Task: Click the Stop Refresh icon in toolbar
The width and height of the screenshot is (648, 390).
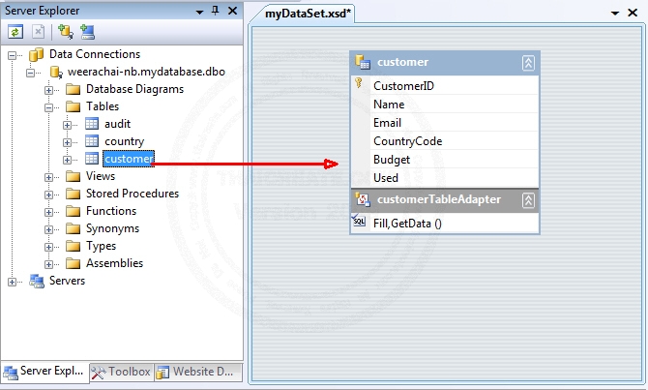Action: pos(38,32)
